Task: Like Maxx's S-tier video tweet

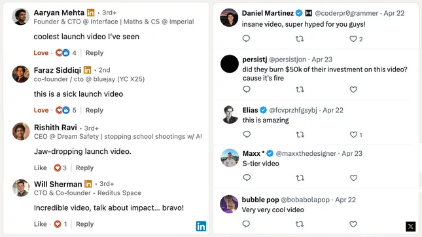Action: click(353, 178)
